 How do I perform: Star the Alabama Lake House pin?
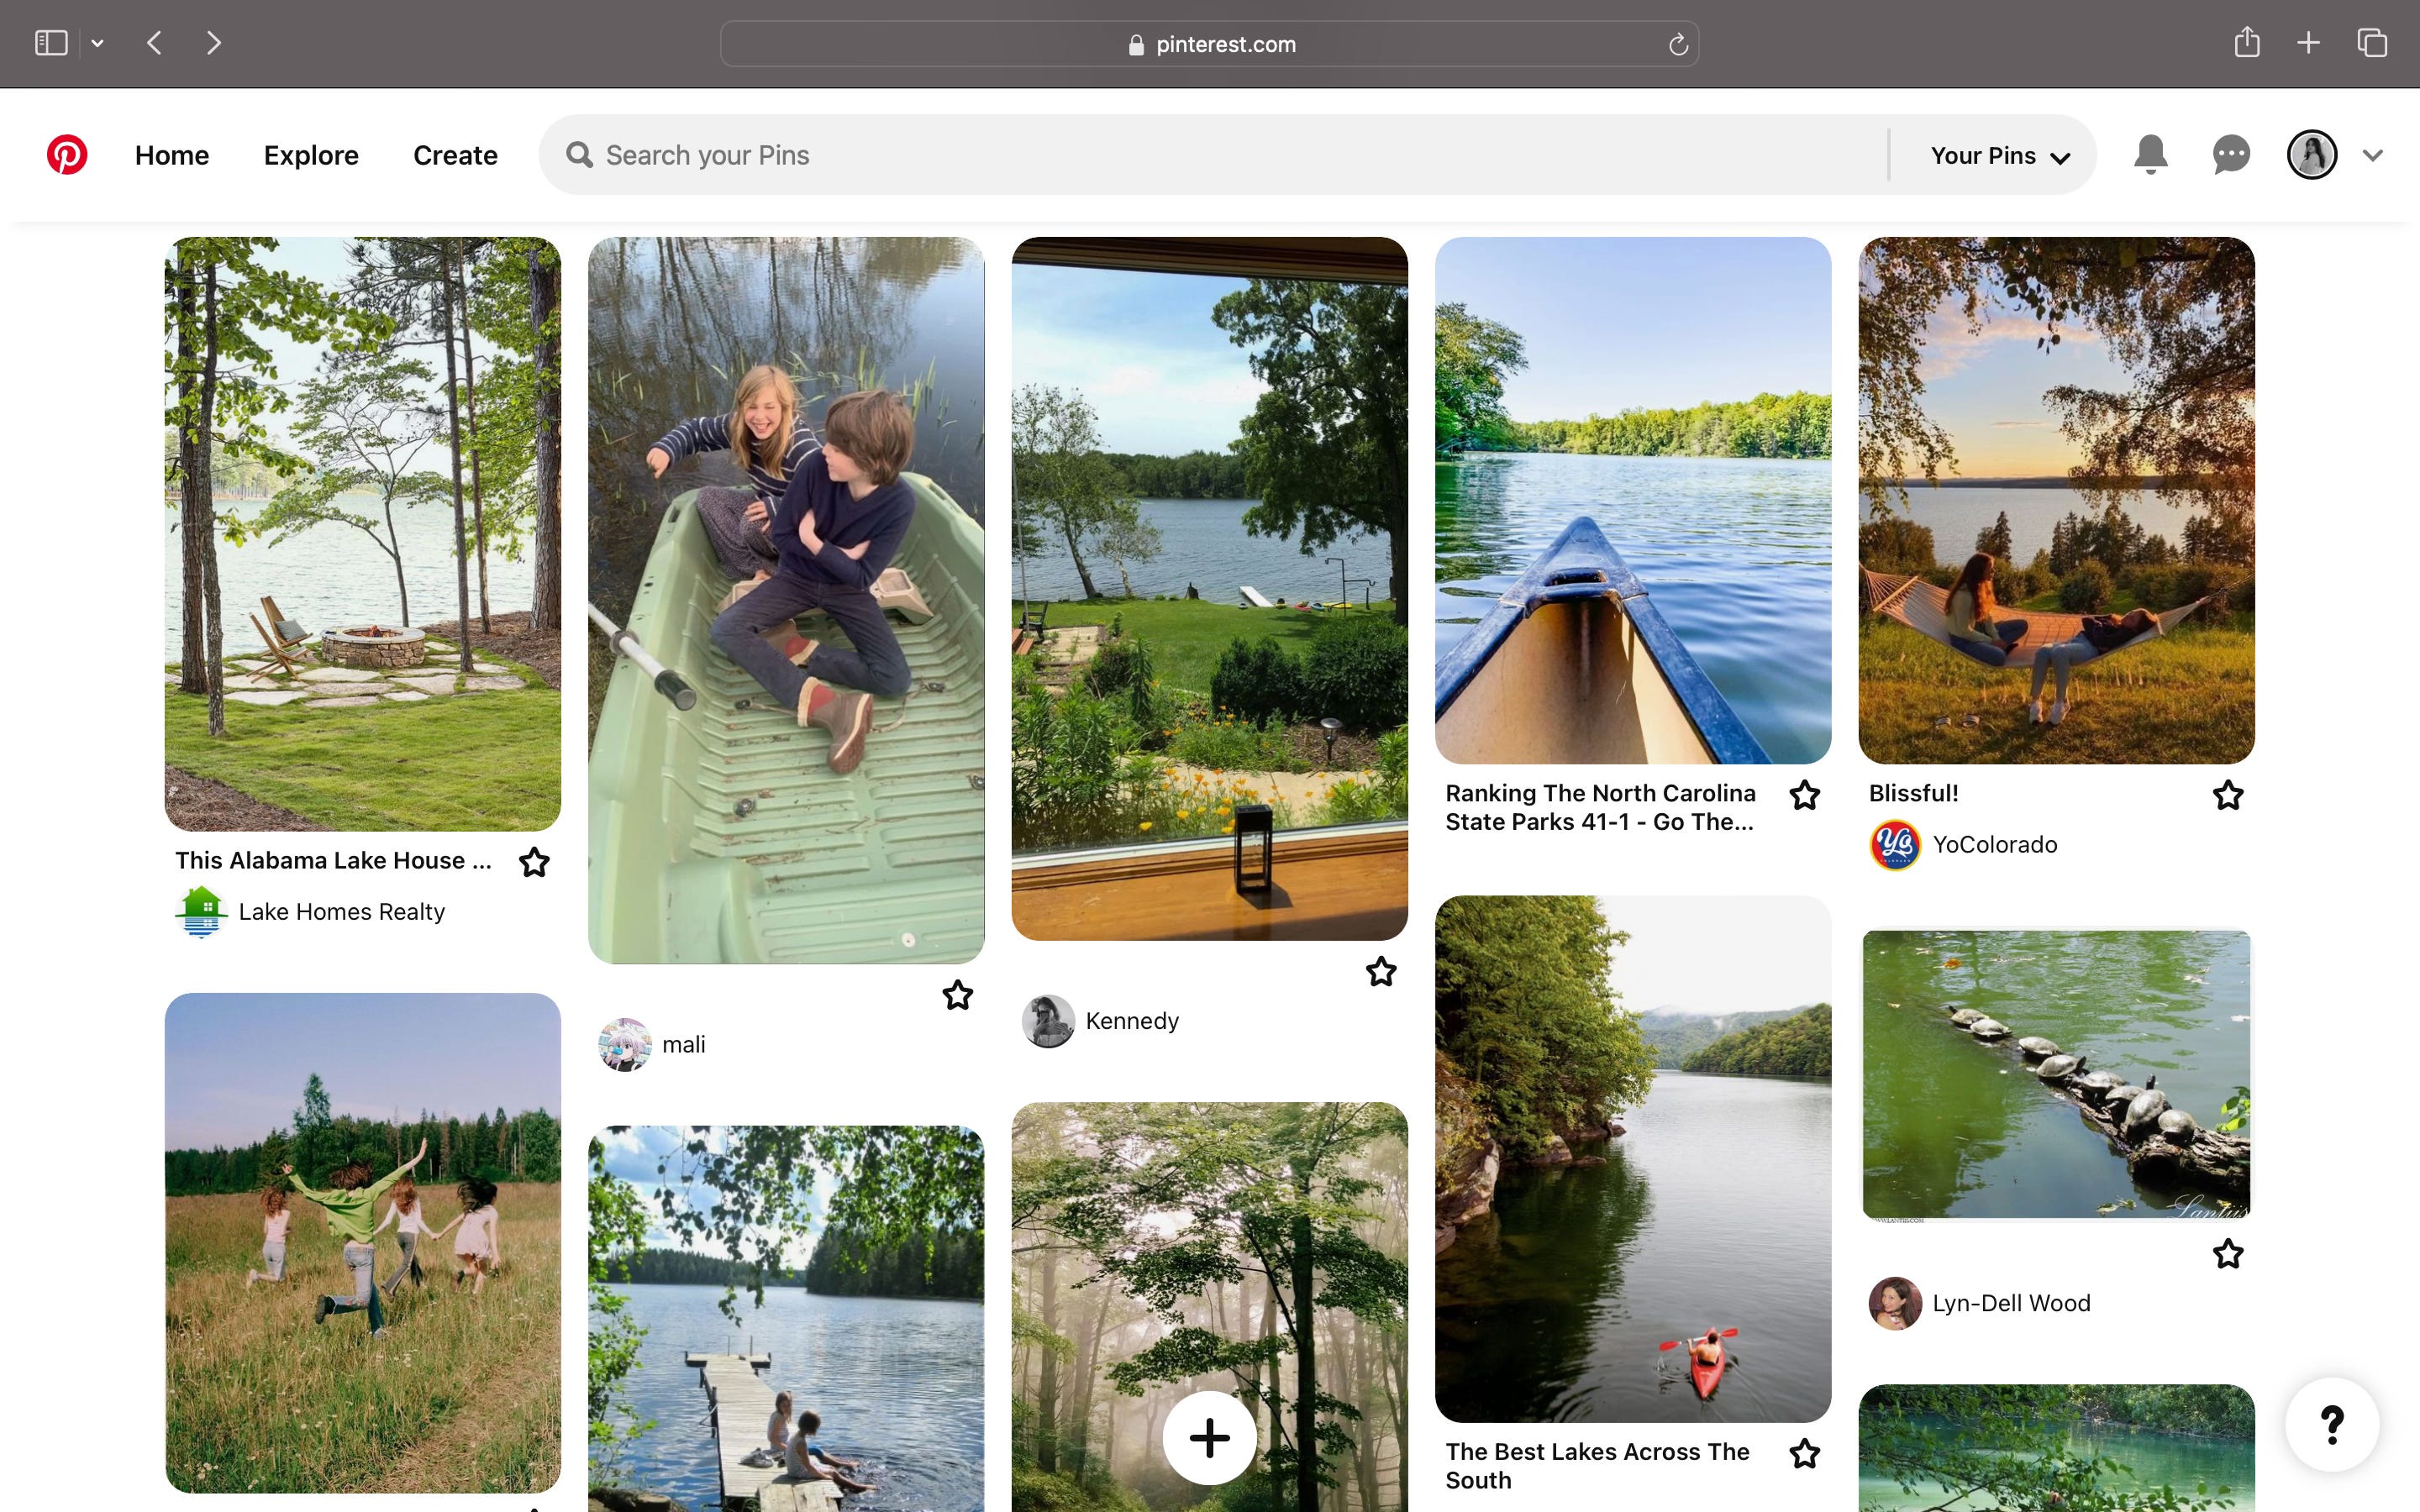point(535,862)
